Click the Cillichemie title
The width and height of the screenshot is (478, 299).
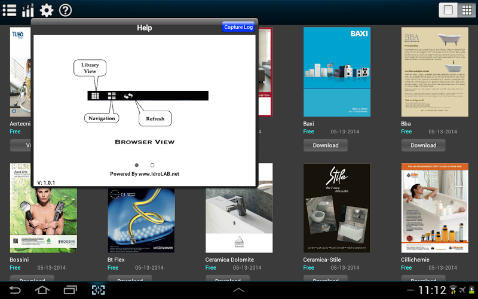point(415,260)
